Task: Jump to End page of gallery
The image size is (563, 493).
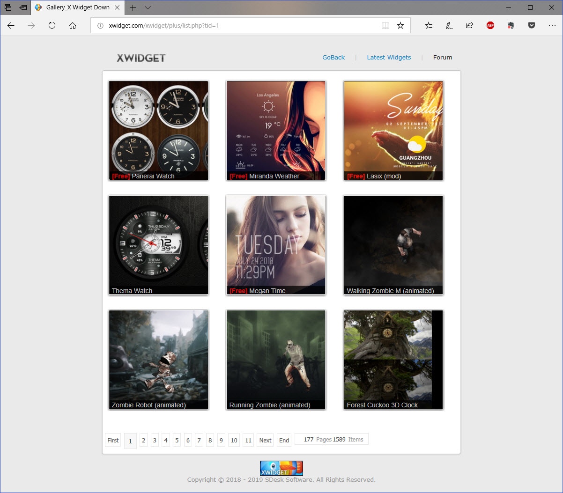Action: pos(284,440)
